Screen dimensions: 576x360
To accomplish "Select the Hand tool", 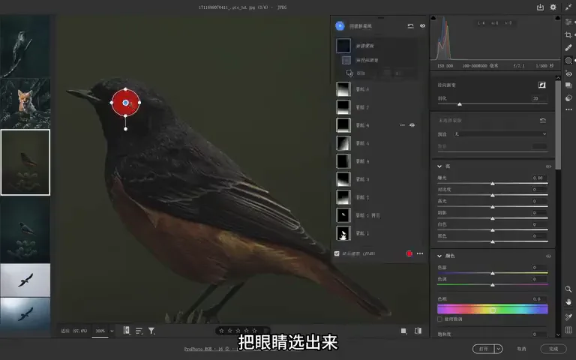I will pyautogui.click(x=568, y=302).
